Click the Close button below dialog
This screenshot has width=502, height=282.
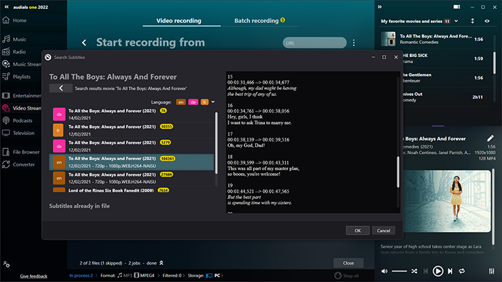(x=349, y=263)
